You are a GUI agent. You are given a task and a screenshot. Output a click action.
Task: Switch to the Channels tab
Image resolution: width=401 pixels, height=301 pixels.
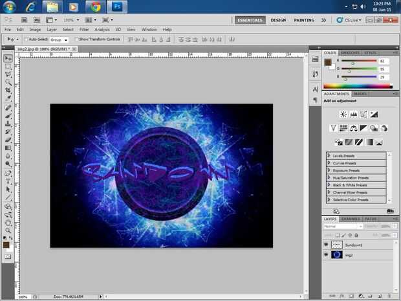tap(351, 219)
